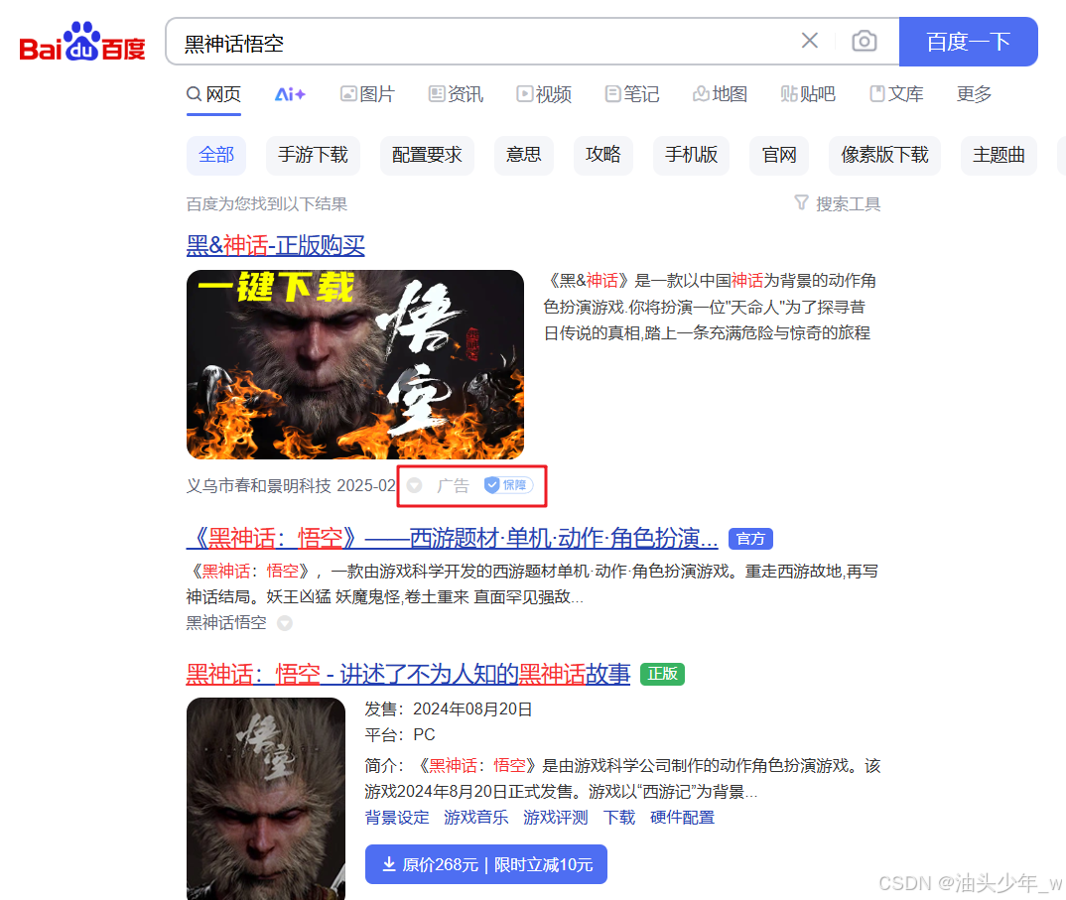Click the 平台：PC text
Screen dimensions: 1066x900
coord(400,735)
